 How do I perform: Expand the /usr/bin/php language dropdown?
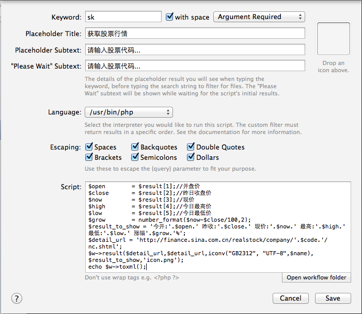click(x=129, y=112)
